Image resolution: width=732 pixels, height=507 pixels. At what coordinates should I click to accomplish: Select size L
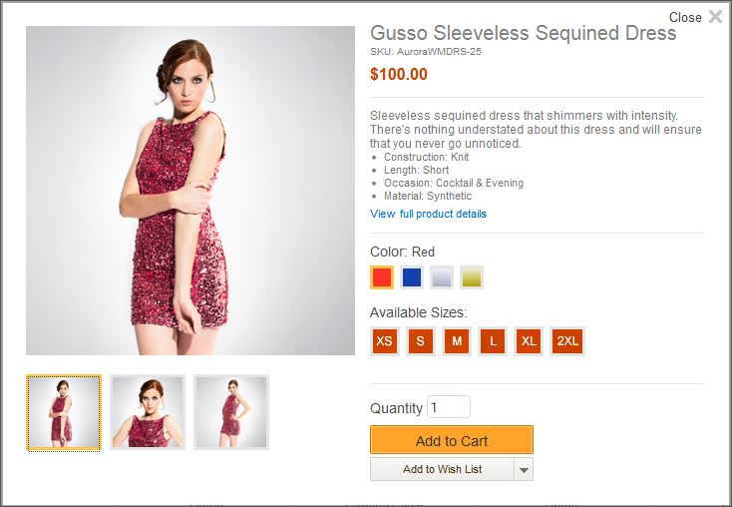click(493, 341)
